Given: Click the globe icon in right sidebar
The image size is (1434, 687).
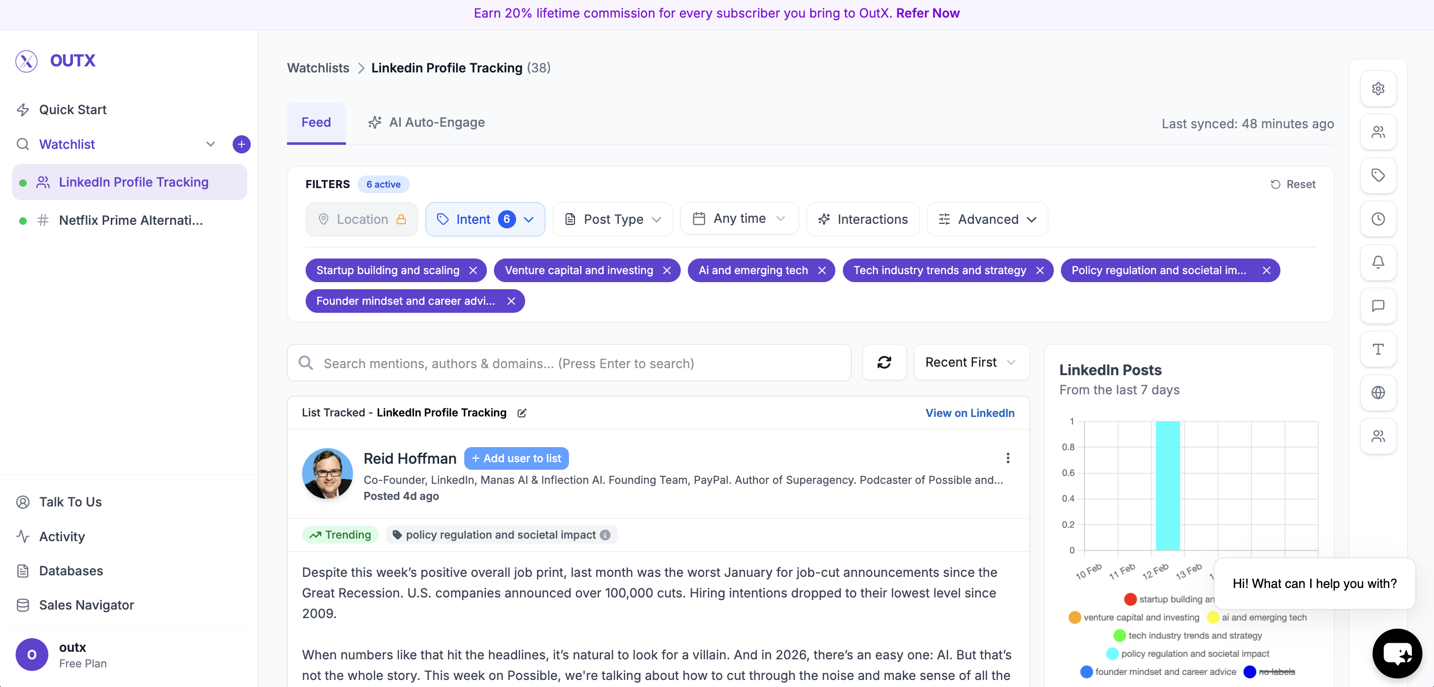Looking at the screenshot, I should click(x=1378, y=392).
